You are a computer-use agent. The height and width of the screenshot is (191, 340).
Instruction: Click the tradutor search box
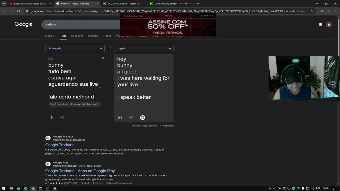[80, 24]
